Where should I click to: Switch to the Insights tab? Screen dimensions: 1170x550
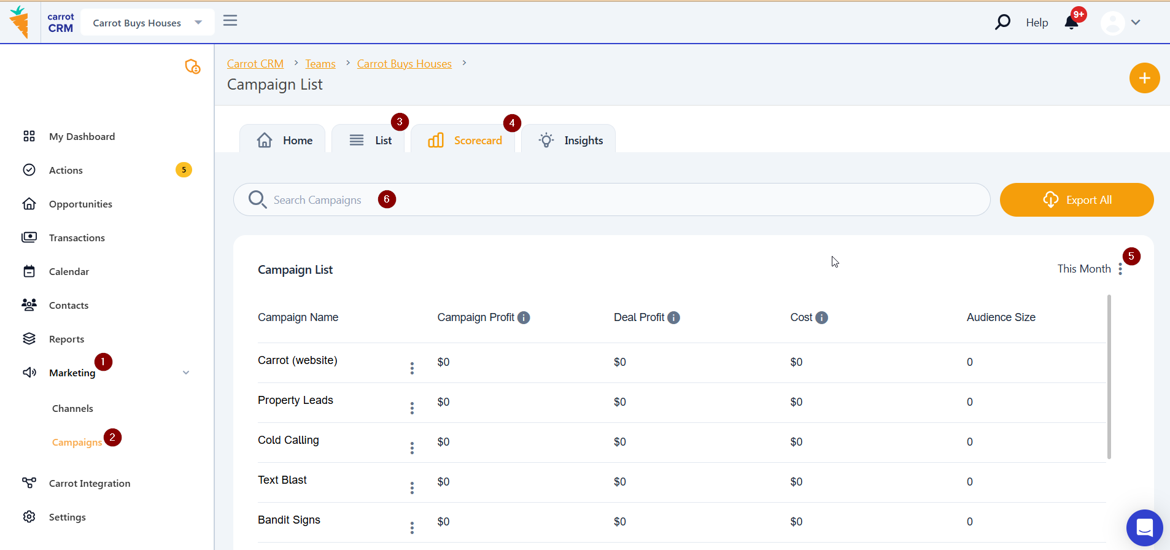click(x=570, y=141)
